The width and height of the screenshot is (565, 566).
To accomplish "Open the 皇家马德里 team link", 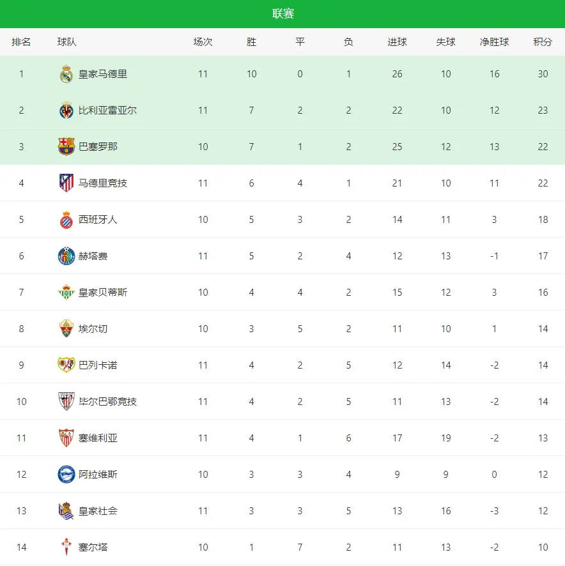I will [x=103, y=74].
